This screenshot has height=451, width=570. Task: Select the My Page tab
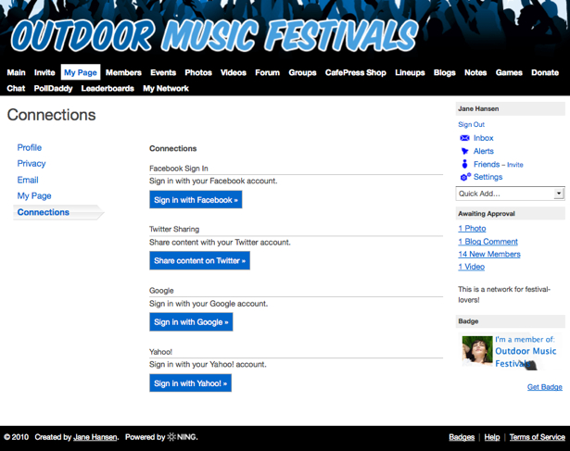coord(81,72)
